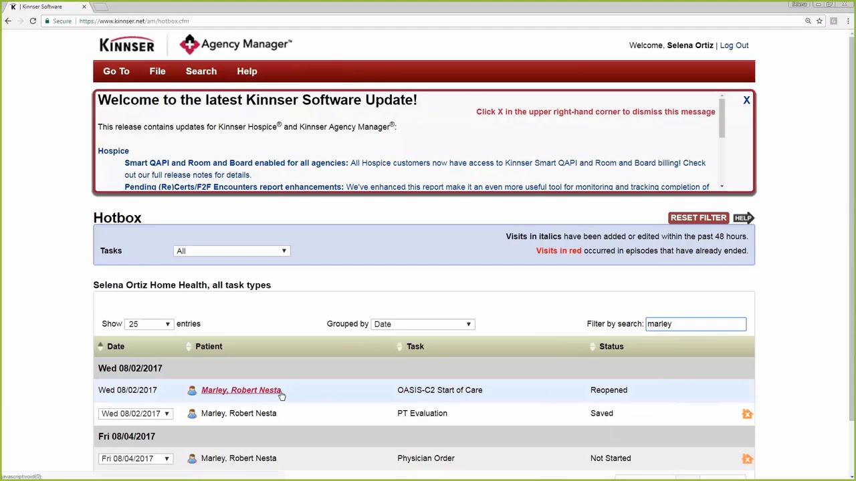The height and width of the screenshot is (481, 856).
Task: Click the PT Evaluation task text
Action: coord(423,414)
